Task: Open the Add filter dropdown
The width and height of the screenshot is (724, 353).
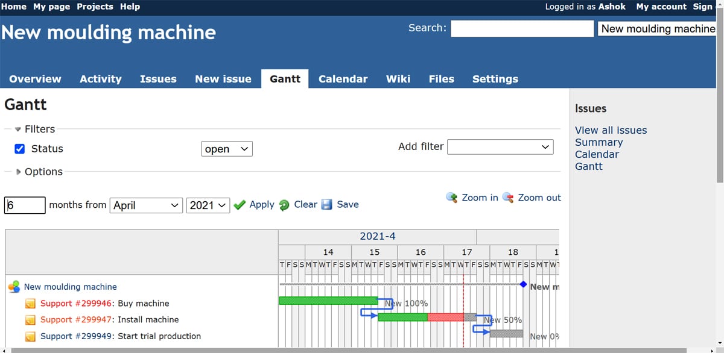Action: tap(500, 146)
